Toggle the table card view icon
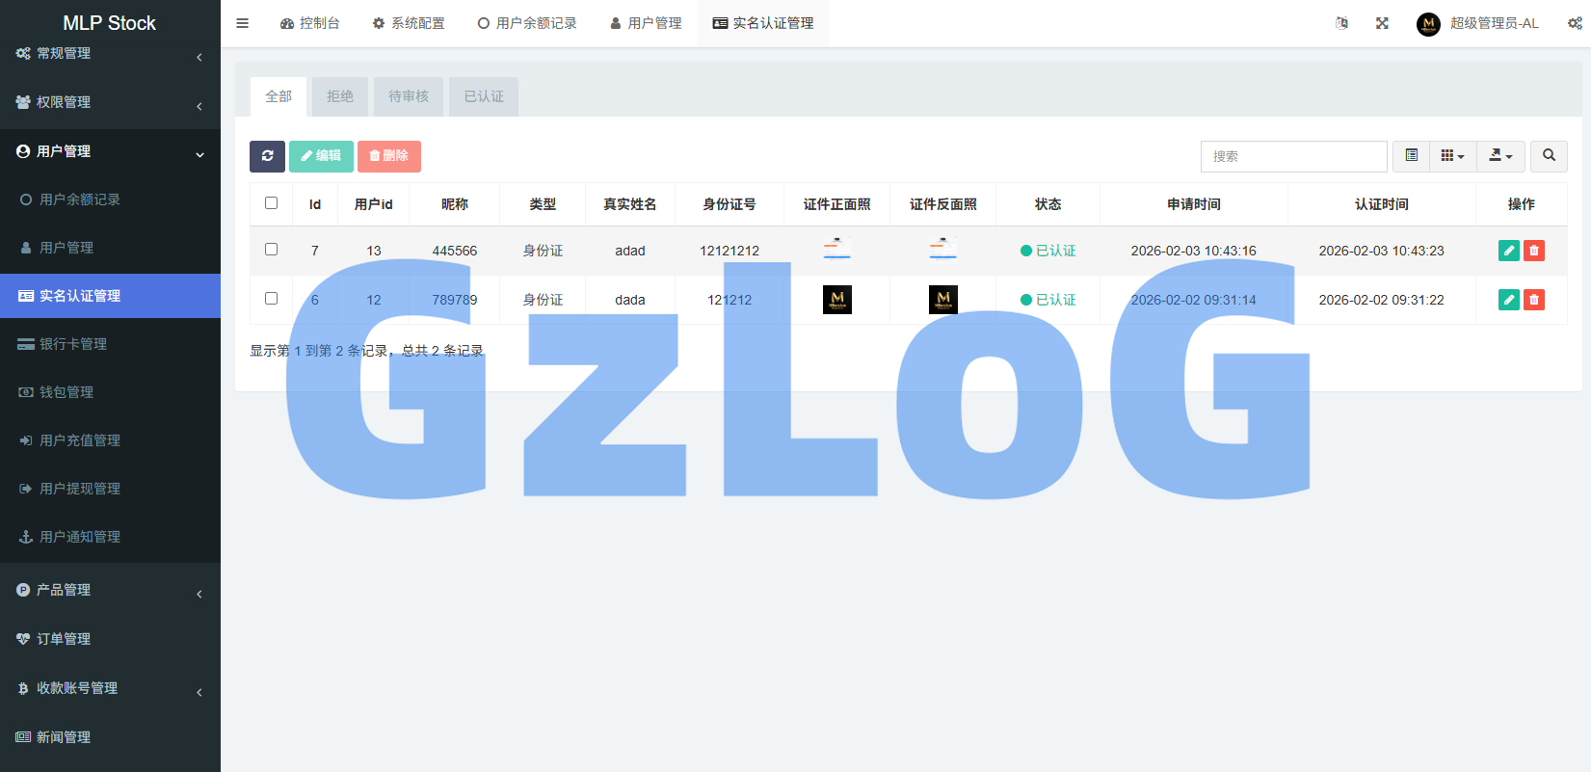1591x772 pixels. pyautogui.click(x=1411, y=156)
